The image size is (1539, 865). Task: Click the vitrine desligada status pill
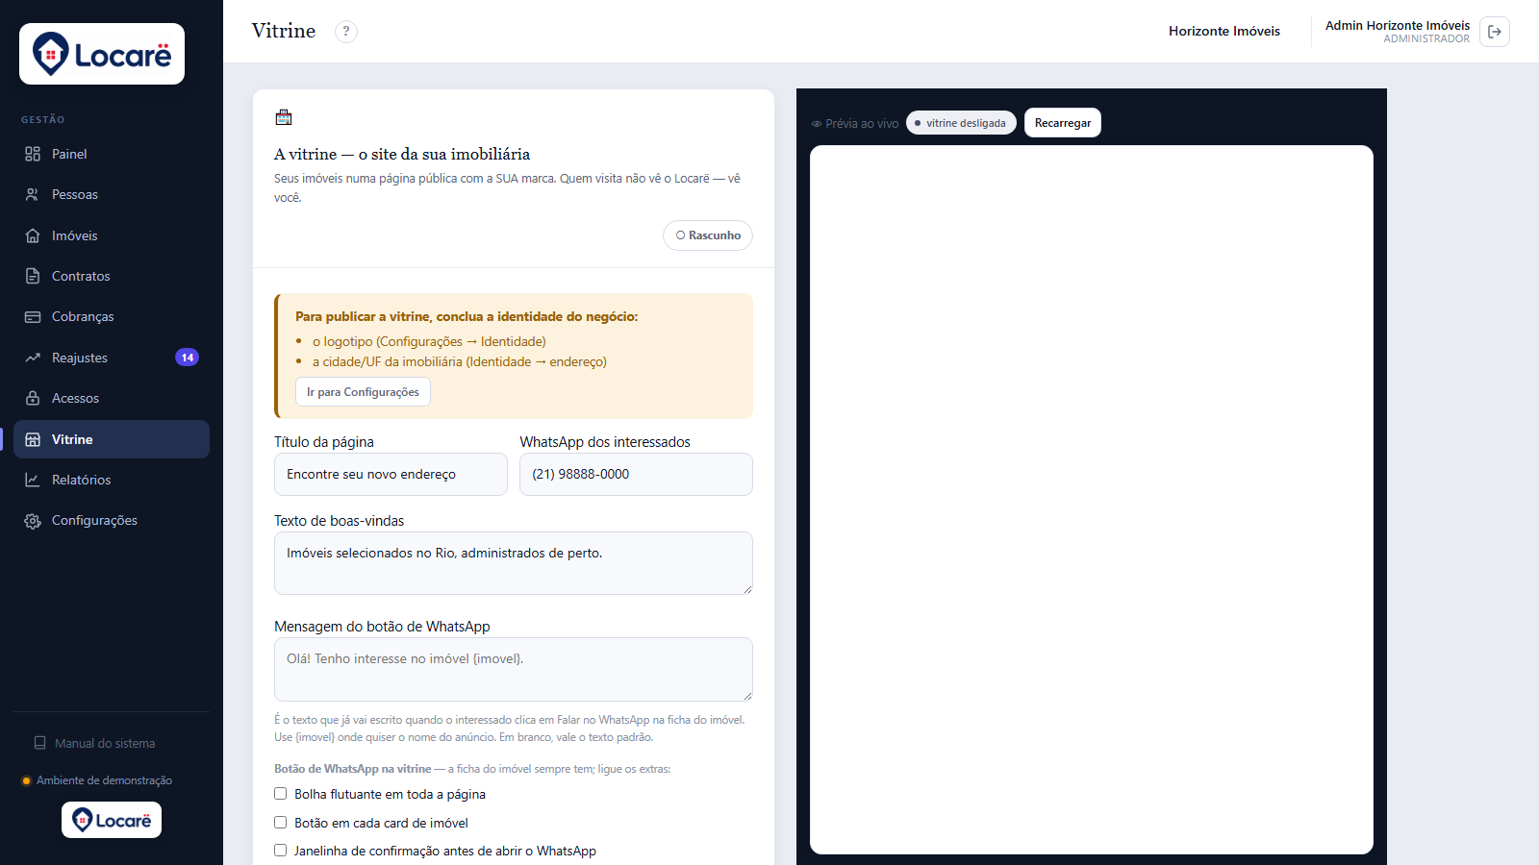[961, 123]
